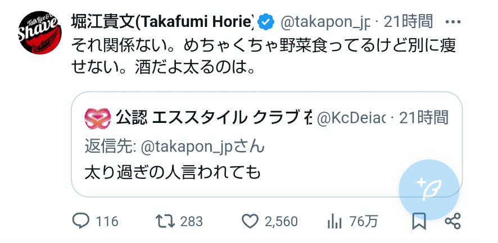Viewport: 498px width, 243px height.
Task: Click the main tweet 21時間 timestamp
Action: coord(408,22)
